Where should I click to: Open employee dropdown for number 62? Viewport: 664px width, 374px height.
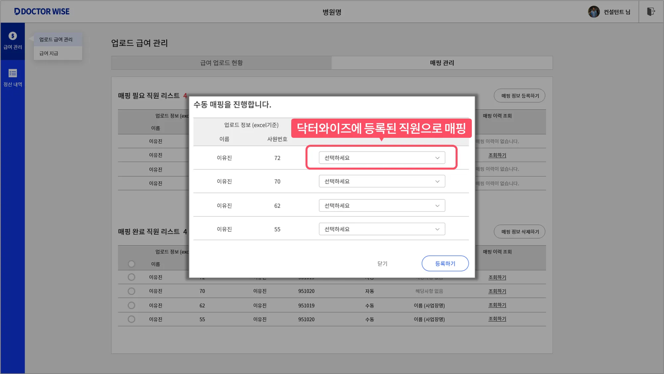(x=382, y=206)
